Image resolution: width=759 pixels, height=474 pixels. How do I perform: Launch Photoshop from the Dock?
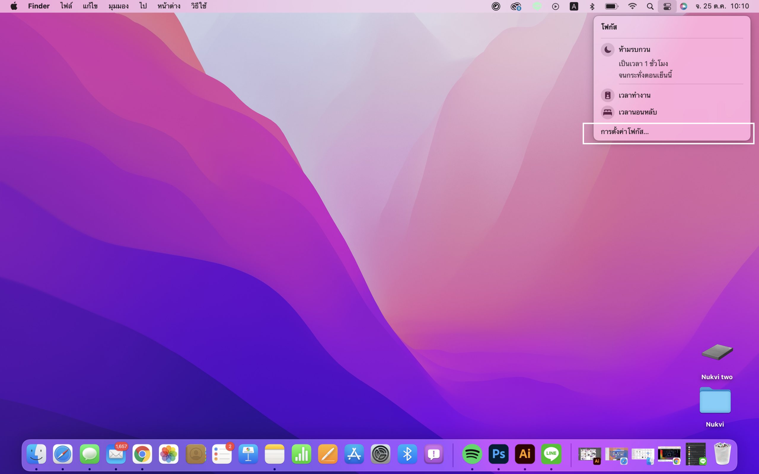[498, 454]
